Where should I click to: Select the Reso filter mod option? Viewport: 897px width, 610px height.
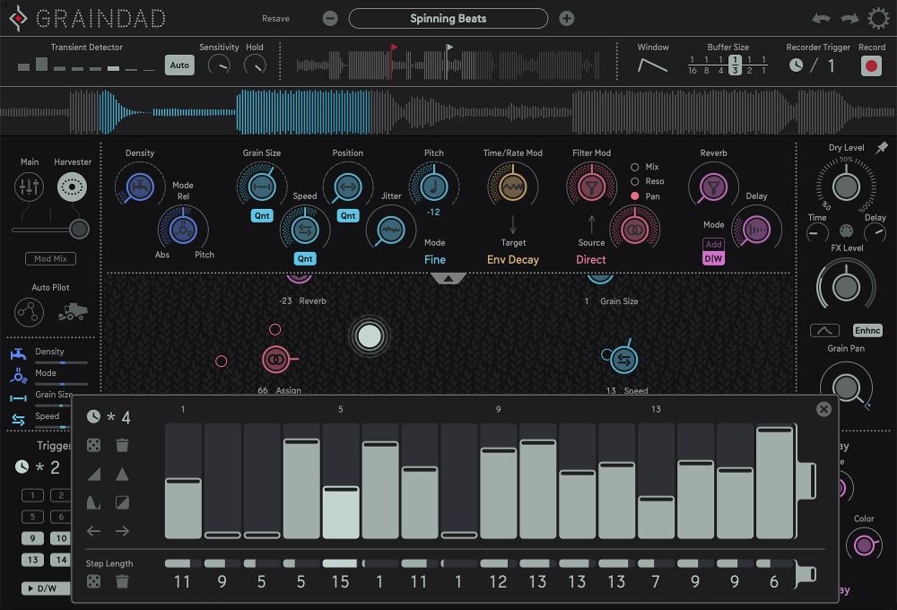pyautogui.click(x=635, y=181)
